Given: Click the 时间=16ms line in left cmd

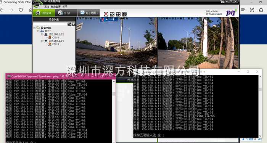Looking at the screenshot, I should pyautogui.click(x=47, y=94).
